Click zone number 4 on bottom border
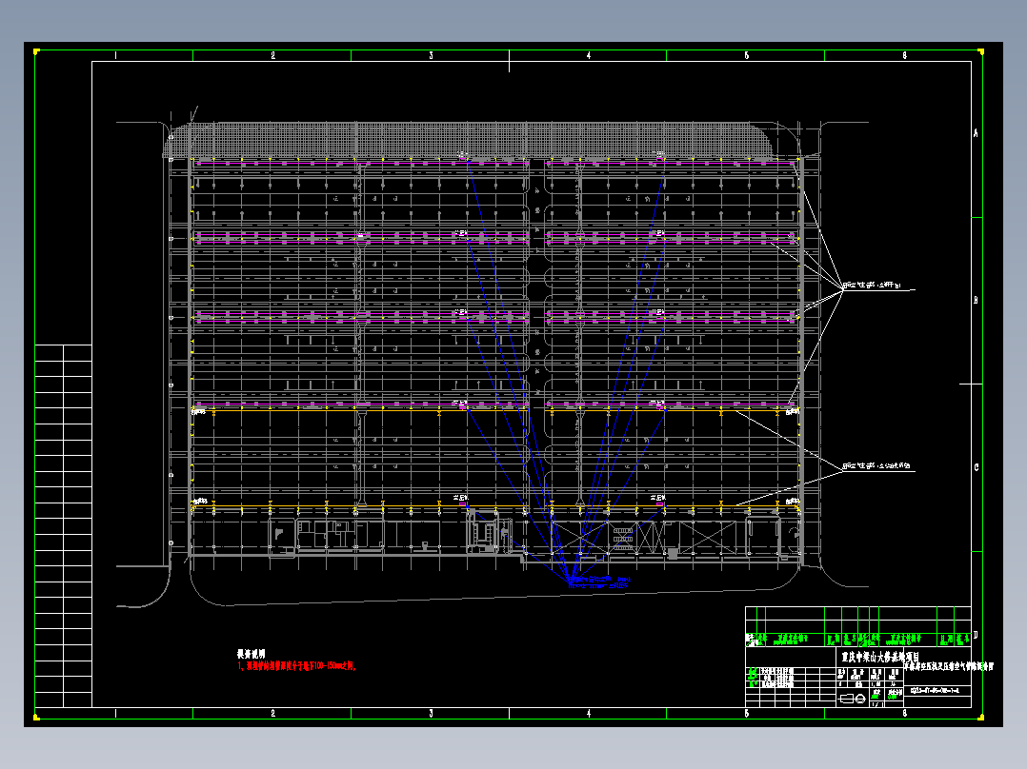Viewport: 1027px width, 769px height. click(589, 714)
